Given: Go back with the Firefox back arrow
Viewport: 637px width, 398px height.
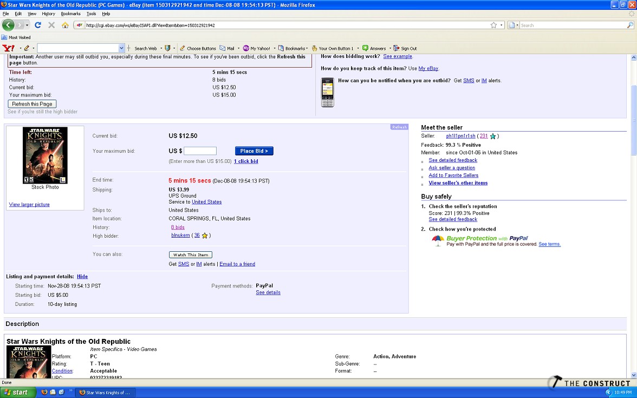Looking at the screenshot, I should point(8,25).
